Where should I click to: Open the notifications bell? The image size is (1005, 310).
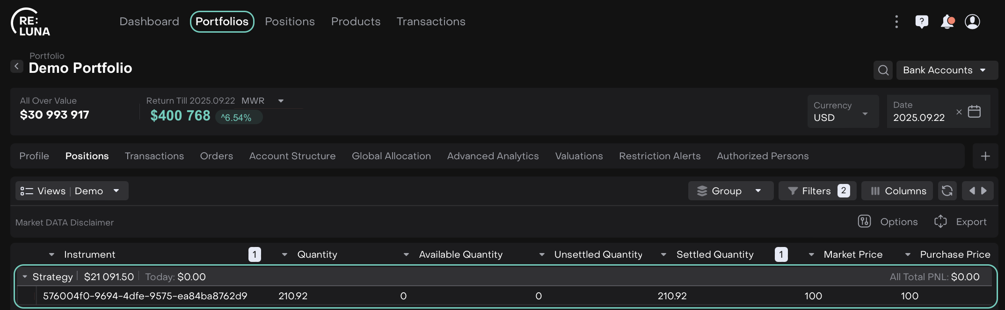pyautogui.click(x=947, y=21)
